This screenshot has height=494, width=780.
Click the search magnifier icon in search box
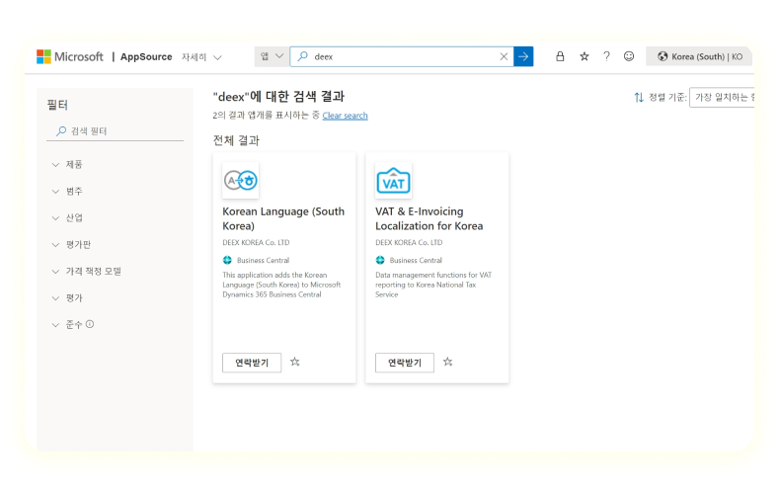click(x=302, y=56)
